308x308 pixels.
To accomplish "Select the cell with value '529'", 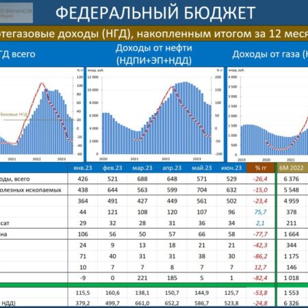I will 231,179.
